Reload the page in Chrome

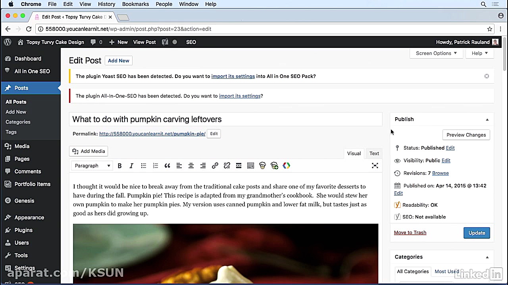click(x=29, y=29)
